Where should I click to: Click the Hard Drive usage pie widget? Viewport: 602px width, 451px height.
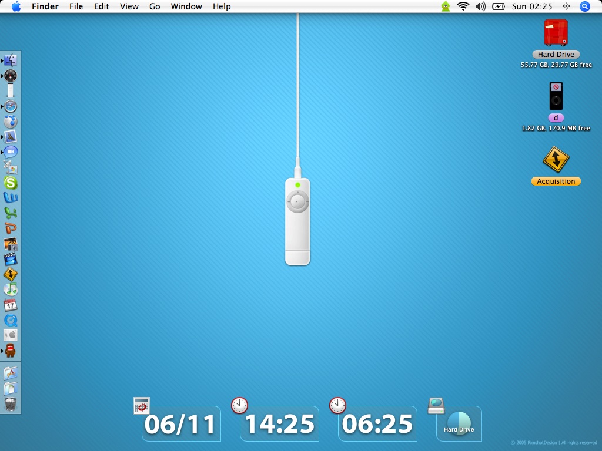coord(459,424)
